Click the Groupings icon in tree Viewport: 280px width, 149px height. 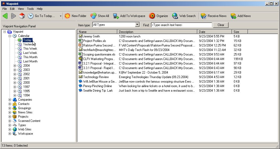[15, 108]
